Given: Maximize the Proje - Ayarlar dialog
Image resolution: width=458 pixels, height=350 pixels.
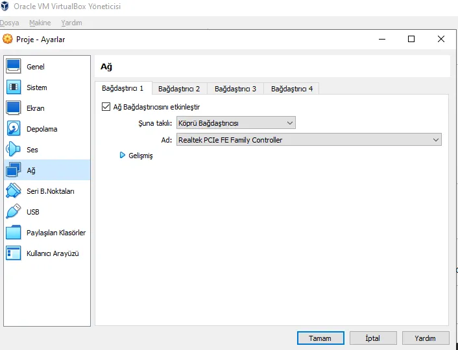Looking at the screenshot, I should click(x=411, y=39).
